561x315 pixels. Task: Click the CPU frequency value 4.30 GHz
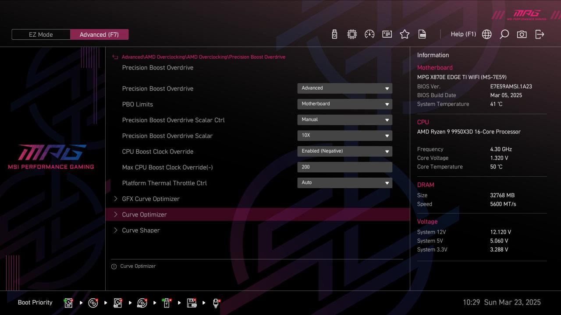pos(501,149)
